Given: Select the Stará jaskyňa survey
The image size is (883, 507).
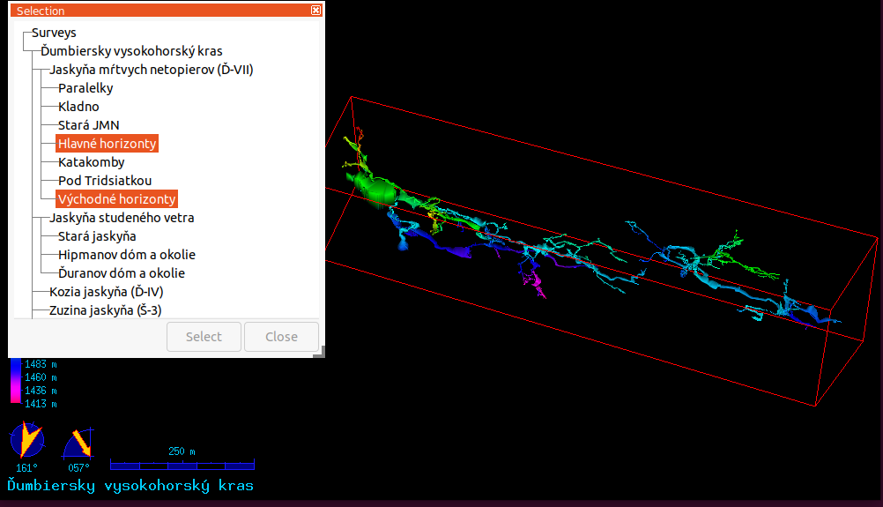Looking at the screenshot, I should coord(97,236).
